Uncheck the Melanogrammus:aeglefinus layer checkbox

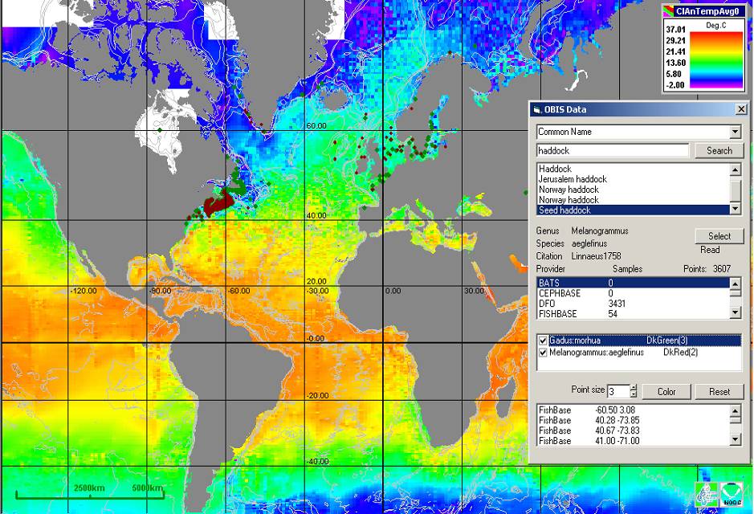(544, 353)
